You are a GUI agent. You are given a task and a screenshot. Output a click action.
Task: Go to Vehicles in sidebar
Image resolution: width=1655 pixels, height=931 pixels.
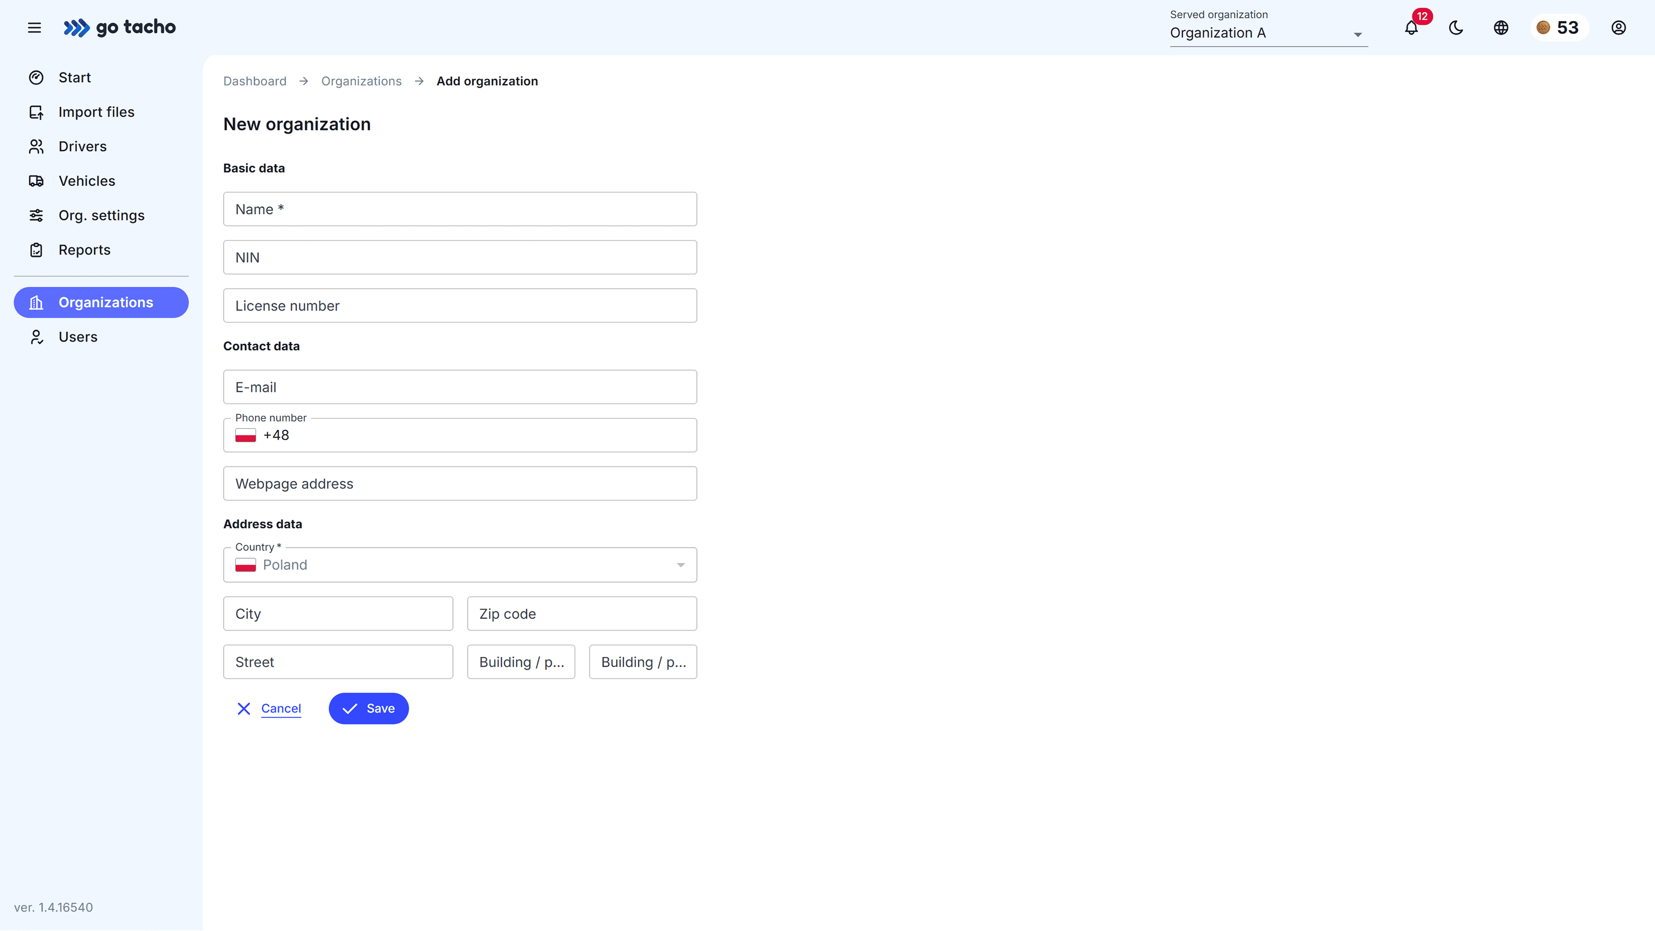pyautogui.click(x=87, y=181)
